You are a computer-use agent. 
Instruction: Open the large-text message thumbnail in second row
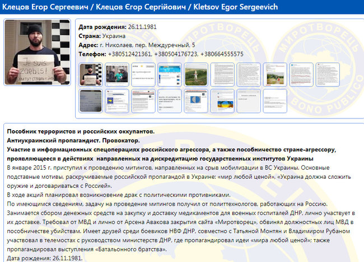169,101
